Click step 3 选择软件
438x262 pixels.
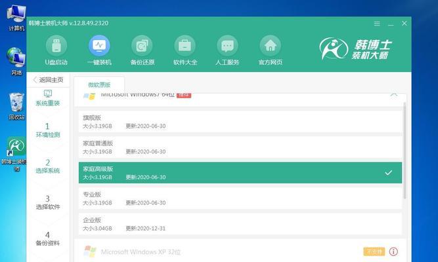(x=48, y=202)
